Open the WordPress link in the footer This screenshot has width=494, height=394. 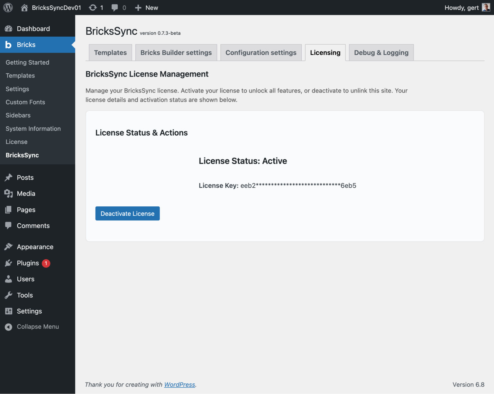point(179,384)
